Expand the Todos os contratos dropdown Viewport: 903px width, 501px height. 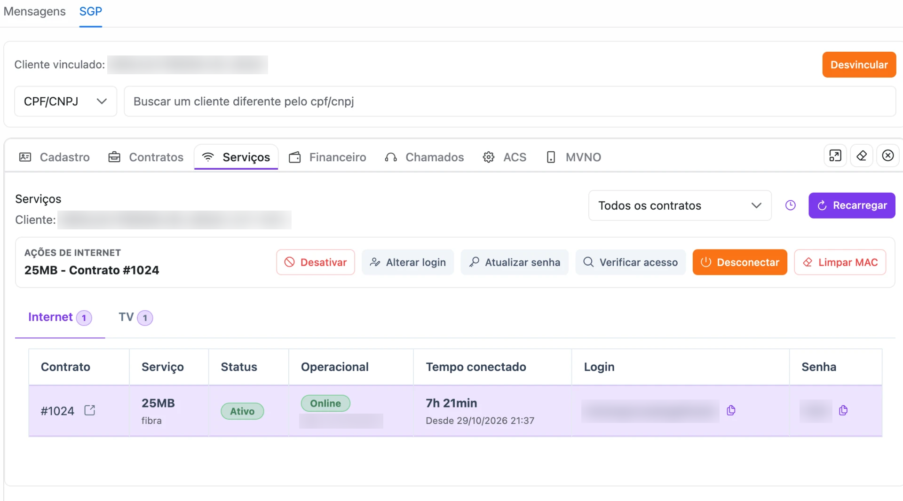click(x=680, y=205)
